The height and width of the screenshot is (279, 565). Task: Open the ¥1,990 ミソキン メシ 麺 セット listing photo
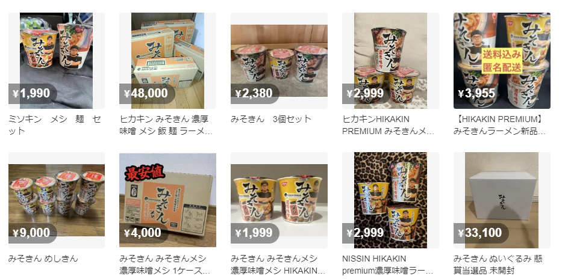click(x=57, y=61)
